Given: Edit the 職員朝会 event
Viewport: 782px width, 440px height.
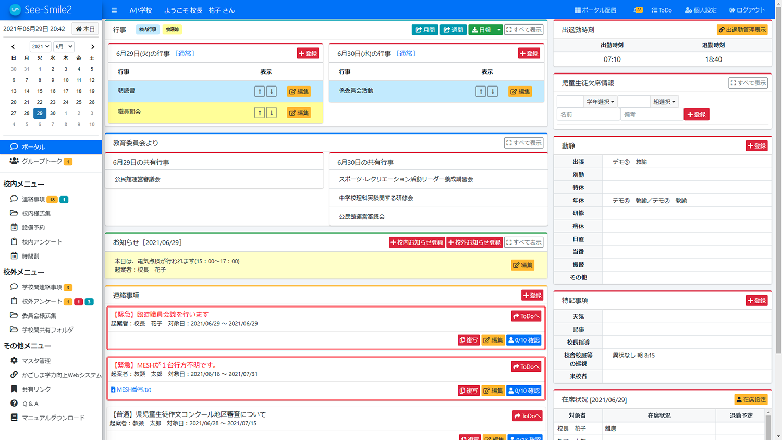Looking at the screenshot, I should tap(299, 113).
